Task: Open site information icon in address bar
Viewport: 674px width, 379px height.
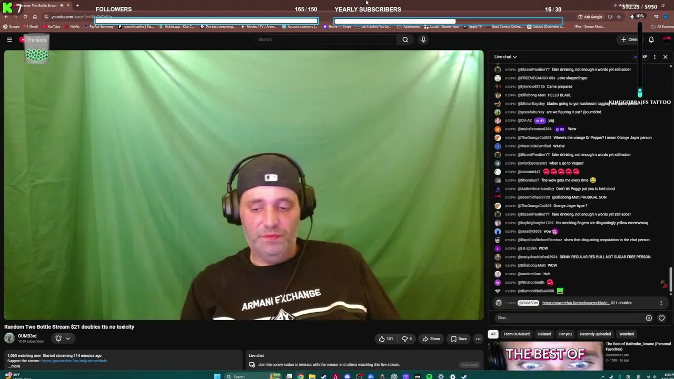Action: tap(46, 17)
